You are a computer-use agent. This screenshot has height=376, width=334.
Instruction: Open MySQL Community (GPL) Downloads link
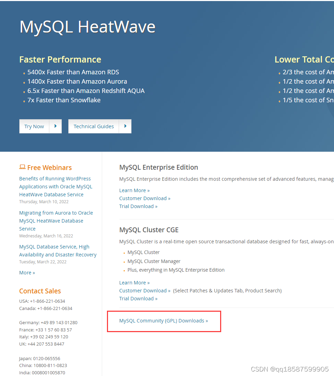pos(164,321)
